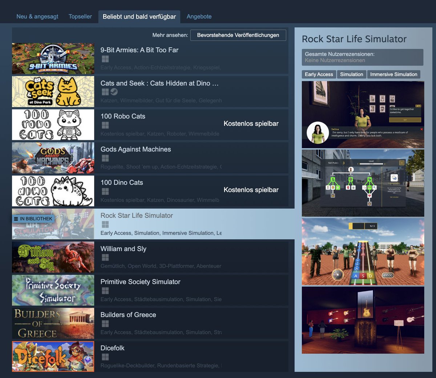Click 100 Dino Cats capsule image
Viewport: 436px width, 378px height.
pyautogui.click(x=53, y=191)
